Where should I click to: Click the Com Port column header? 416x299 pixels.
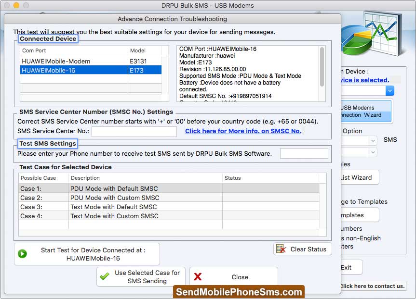coord(74,50)
